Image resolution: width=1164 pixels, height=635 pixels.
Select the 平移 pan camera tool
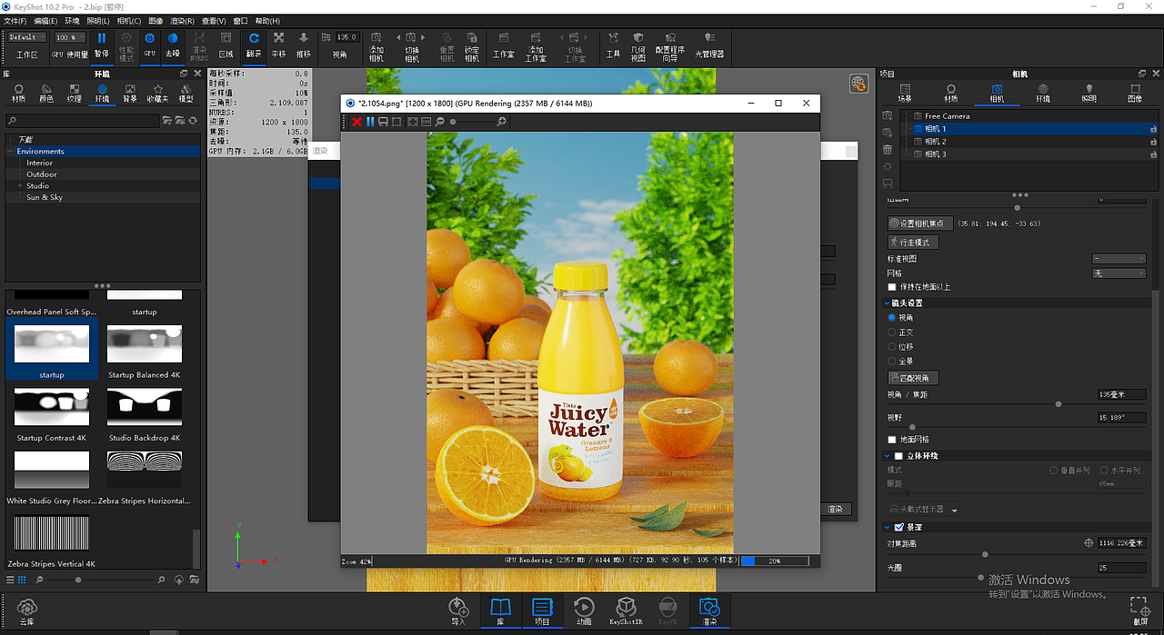pyautogui.click(x=279, y=44)
